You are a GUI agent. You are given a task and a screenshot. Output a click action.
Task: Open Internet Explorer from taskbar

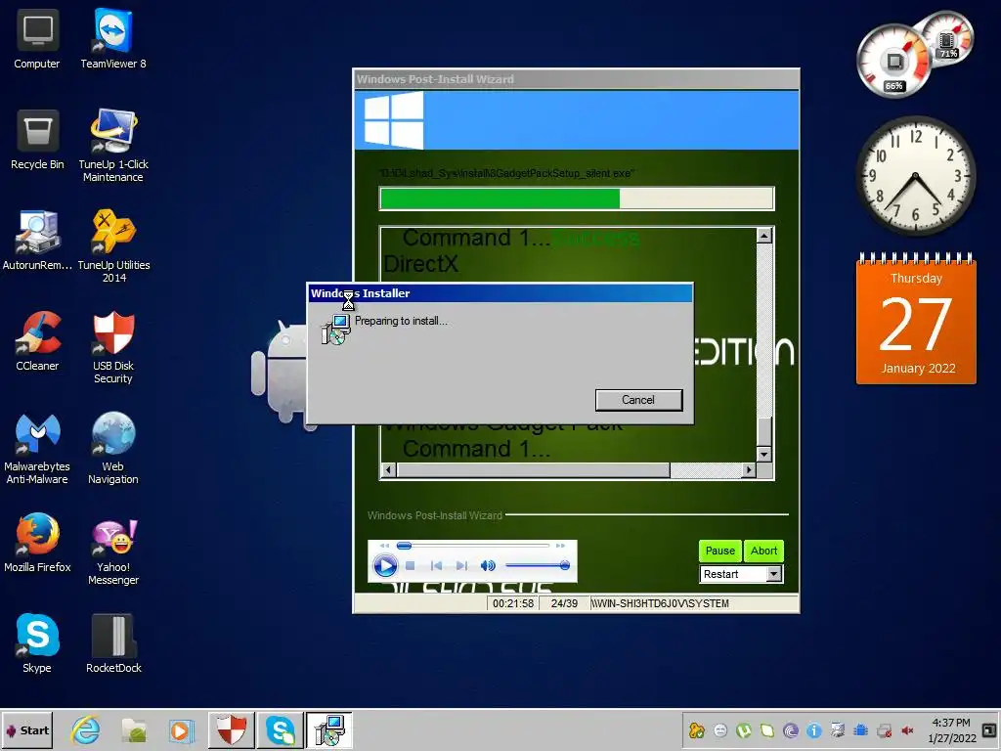pyautogui.click(x=85, y=729)
